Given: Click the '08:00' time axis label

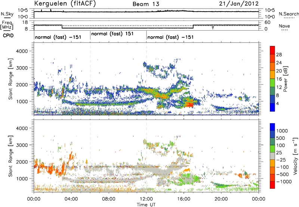Looking at the screenshot, I should 109,199.
